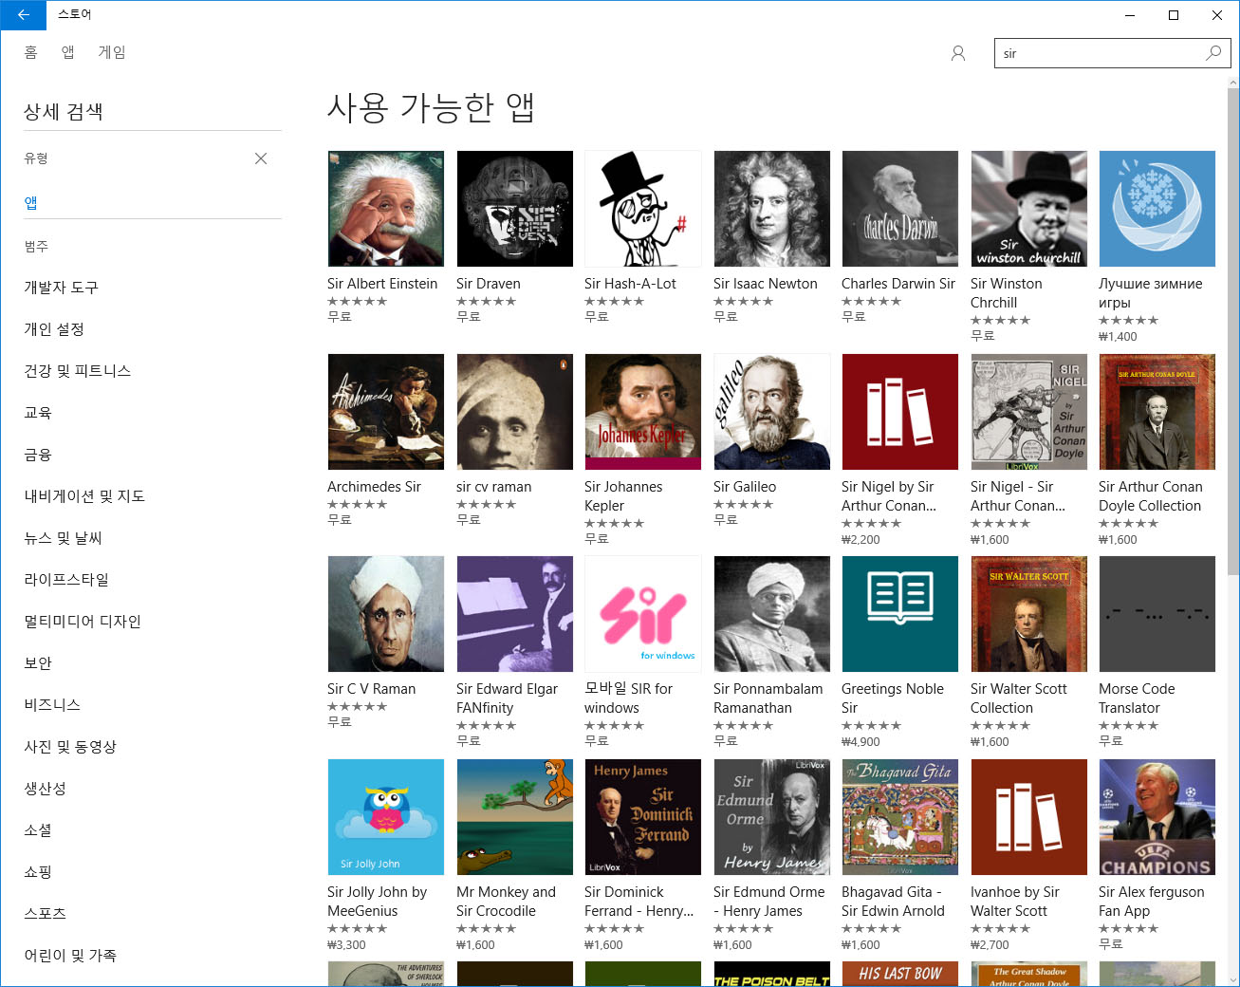
Task: Open 모바일 SIR for windows app icon
Action: 642,614
